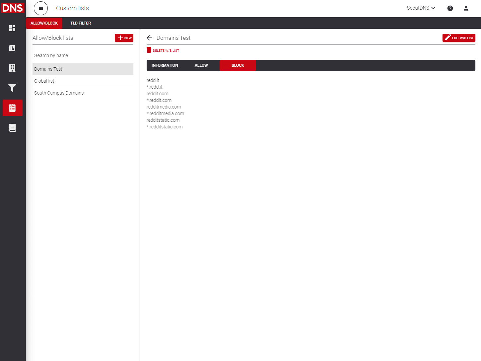Image resolution: width=481 pixels, height=361 pixels.
Task: Click the *.reddit.com blocked domain
Action: pos(159,100)
